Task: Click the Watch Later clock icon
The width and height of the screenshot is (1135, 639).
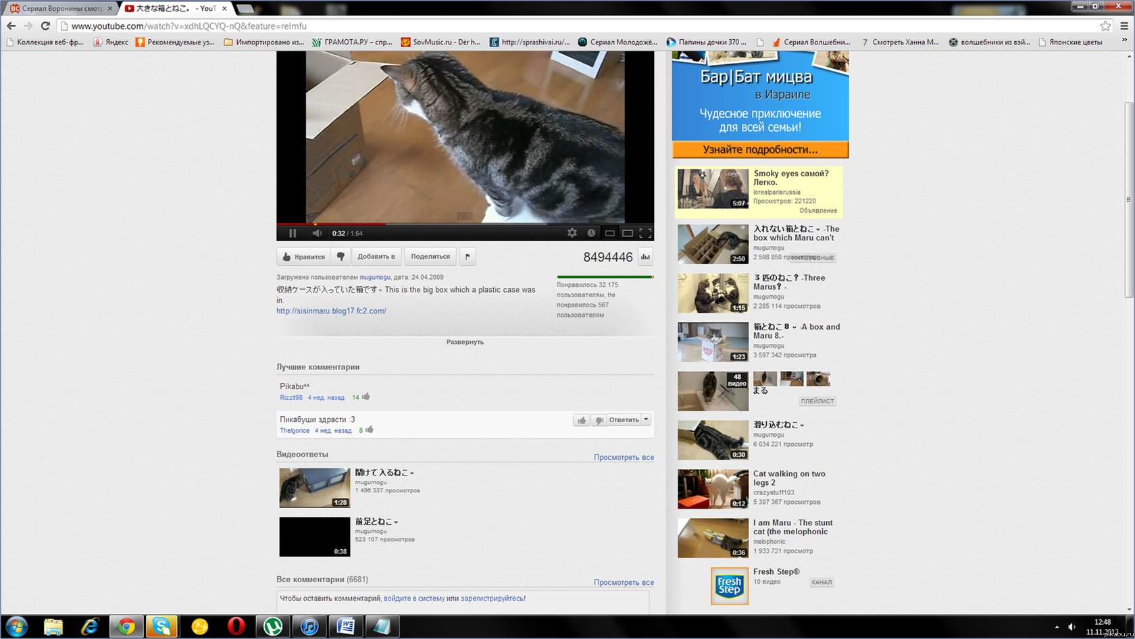Action: (x=591, y=233)
